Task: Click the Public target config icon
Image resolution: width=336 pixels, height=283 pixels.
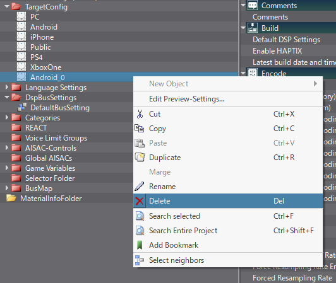Action: (x=21, y=47)
